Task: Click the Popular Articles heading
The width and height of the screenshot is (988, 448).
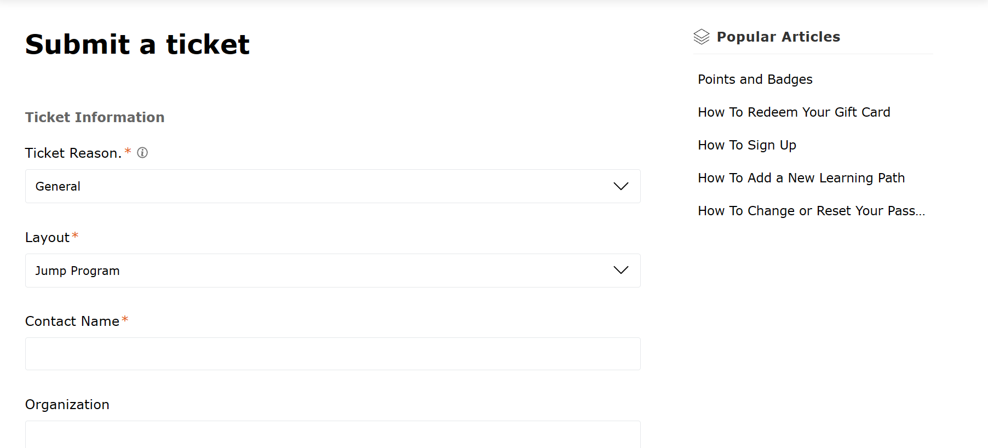Action: coord(778,37)
